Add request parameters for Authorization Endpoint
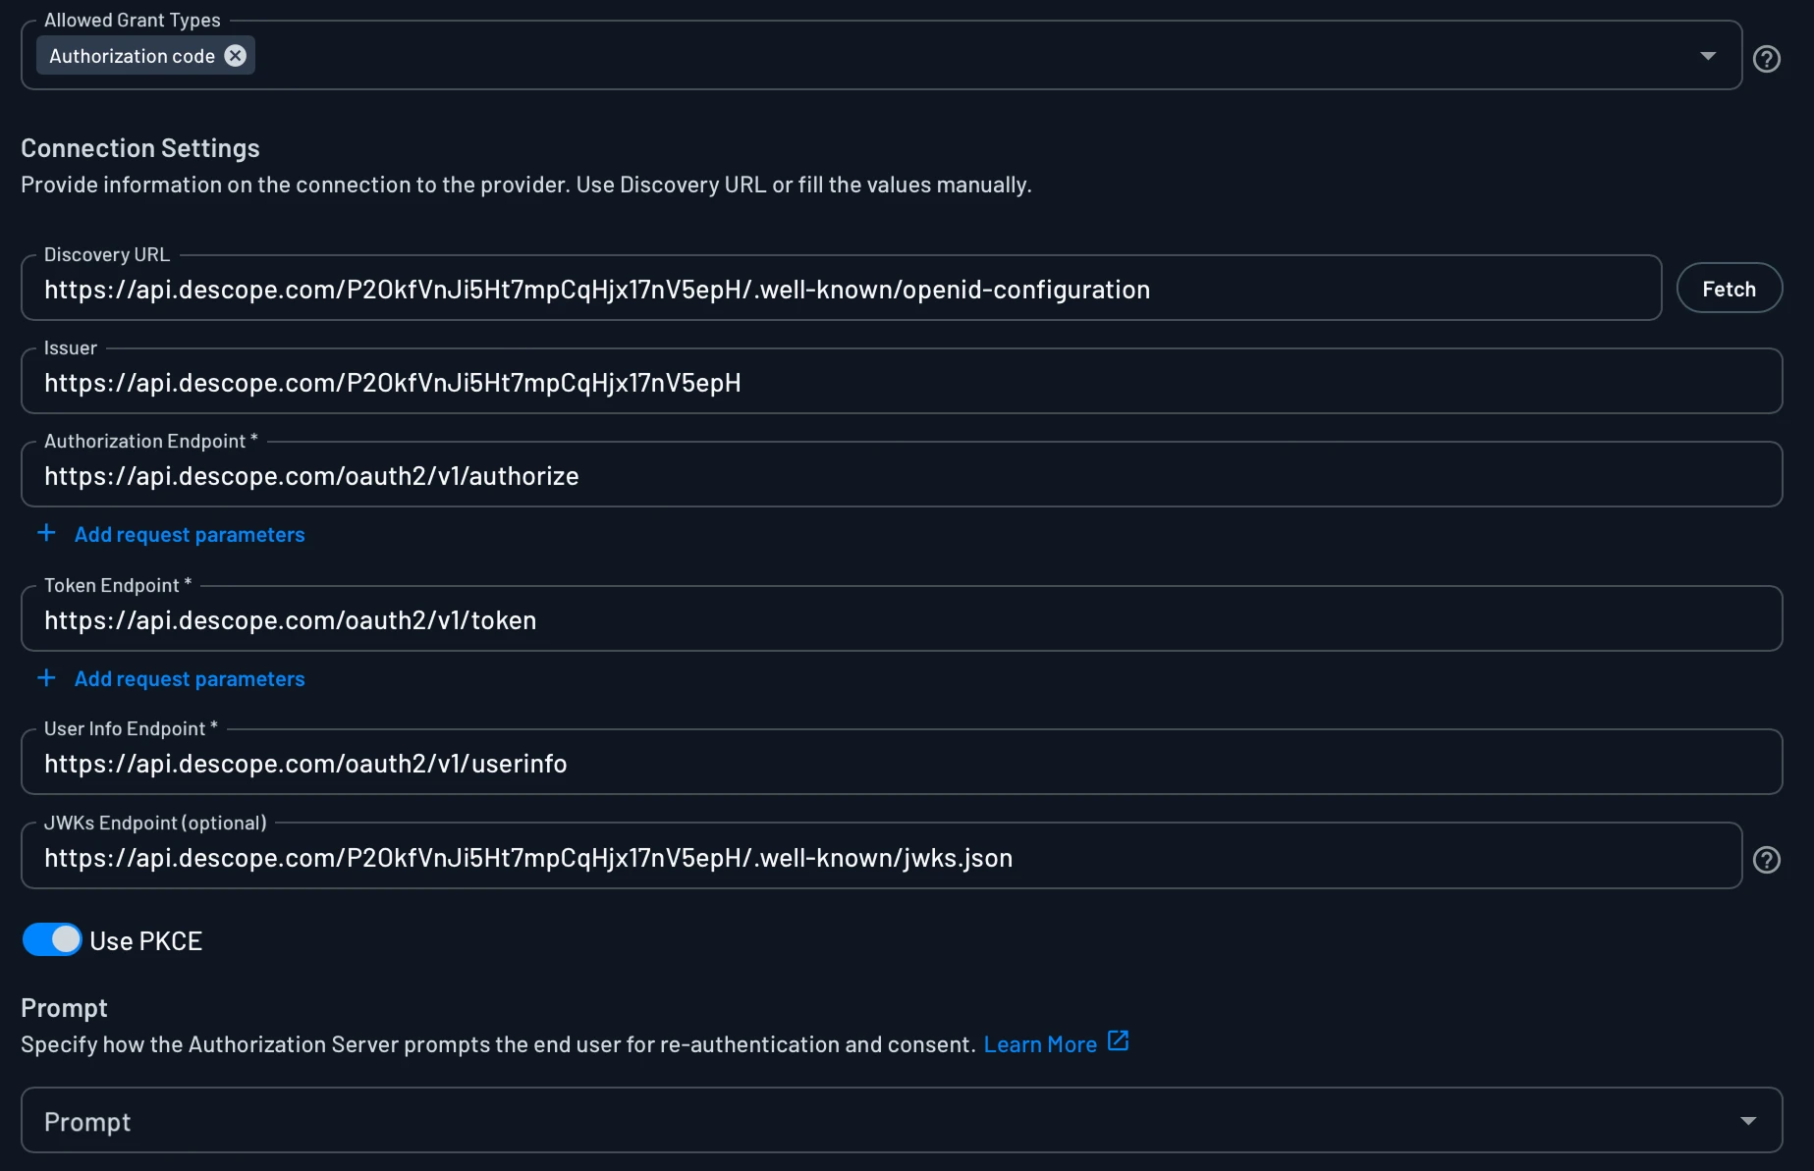Viewport: 1814px width, 1171px height. click(190, 535)
